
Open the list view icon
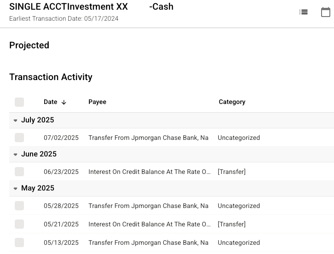coord(304,12)
